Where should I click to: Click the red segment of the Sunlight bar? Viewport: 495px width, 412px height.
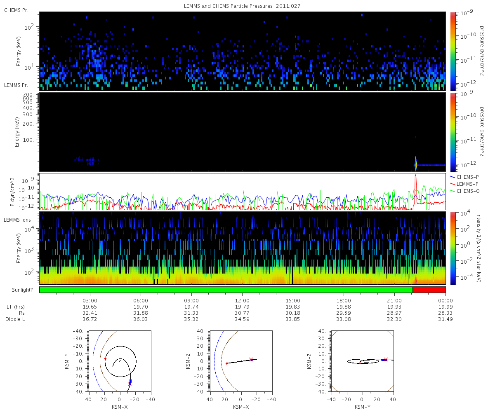click(x=429, y=290)
